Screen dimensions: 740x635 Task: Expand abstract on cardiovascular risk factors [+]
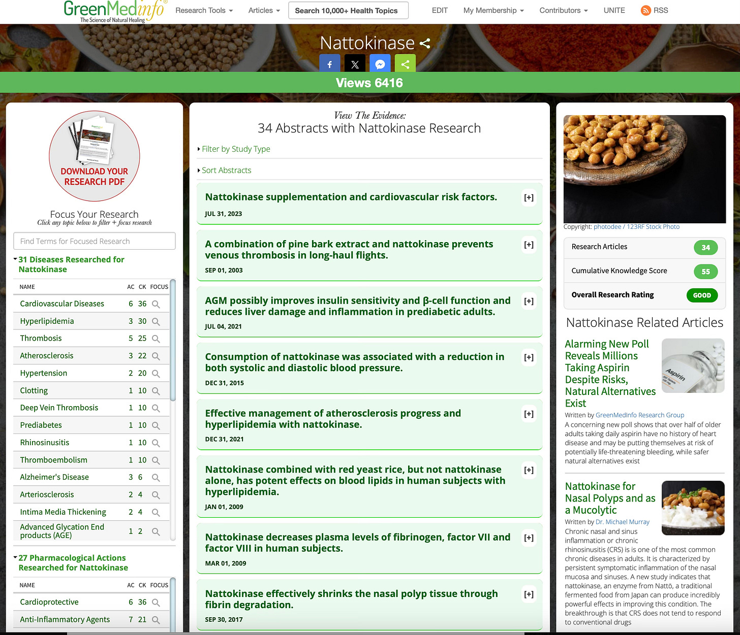point(529,197)
